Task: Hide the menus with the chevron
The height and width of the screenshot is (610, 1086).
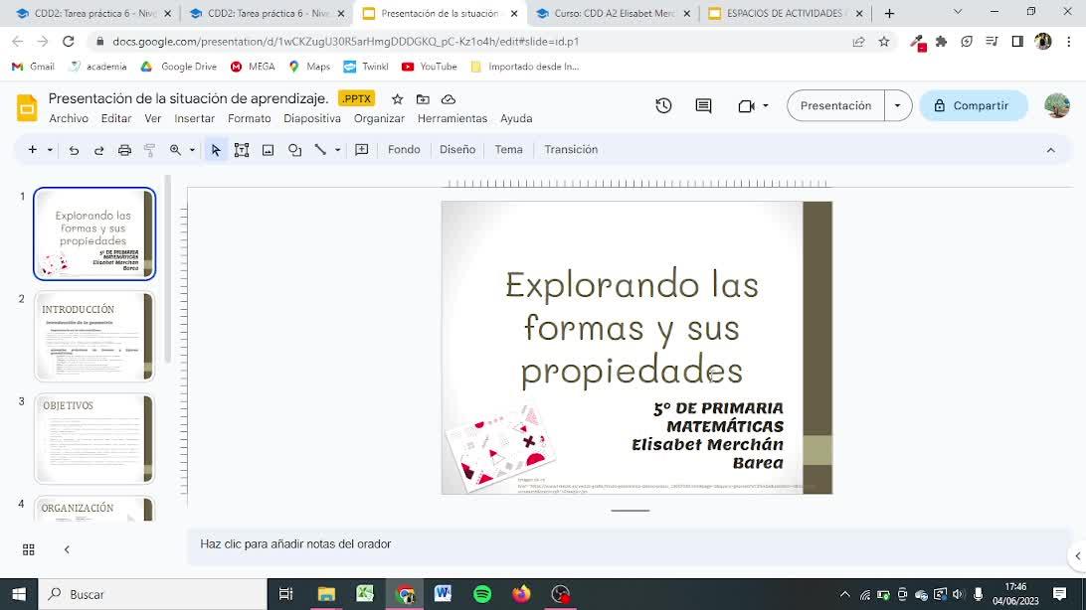Action: [1050, 150]
